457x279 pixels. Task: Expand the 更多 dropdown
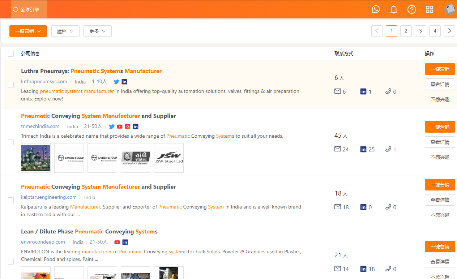(x=98, y=31)
